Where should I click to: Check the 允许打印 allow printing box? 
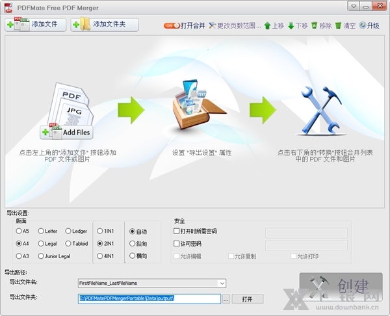tap(294, 256)
